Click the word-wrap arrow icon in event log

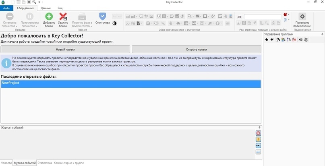click(x=258, y=152)
